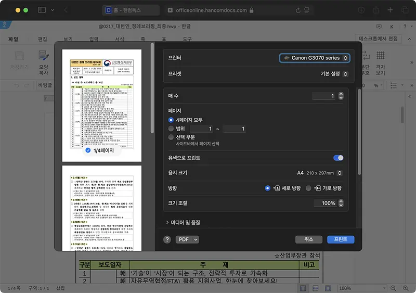The width and height of the screenshot is (416, 293).
Task: Choose 세로 방향 portrait orientation
Action: pyautogui.click(x=267, y=188)
